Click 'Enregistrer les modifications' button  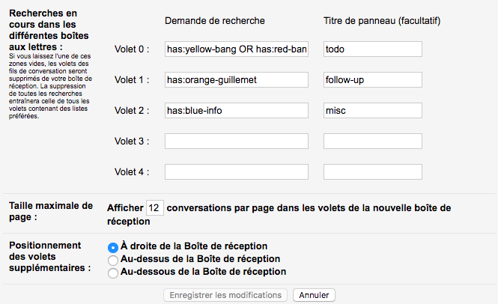coord(225,295)
